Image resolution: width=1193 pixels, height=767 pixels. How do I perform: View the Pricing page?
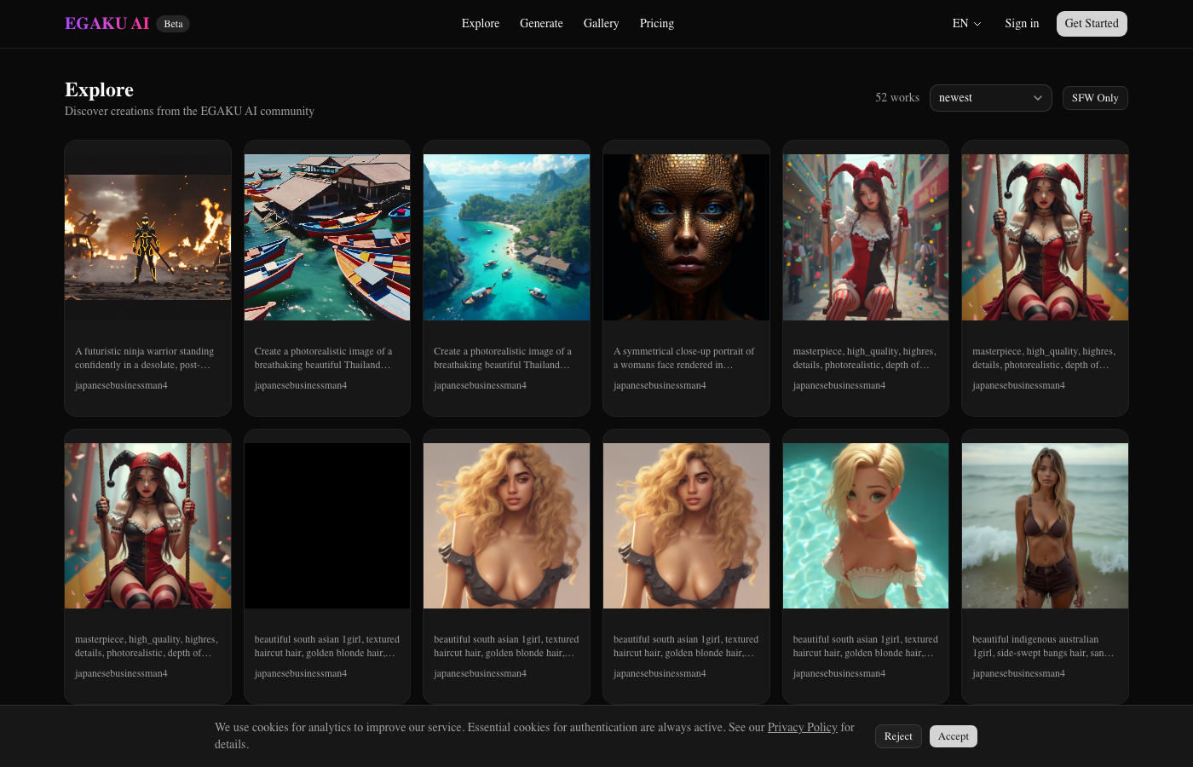[656, 23]
